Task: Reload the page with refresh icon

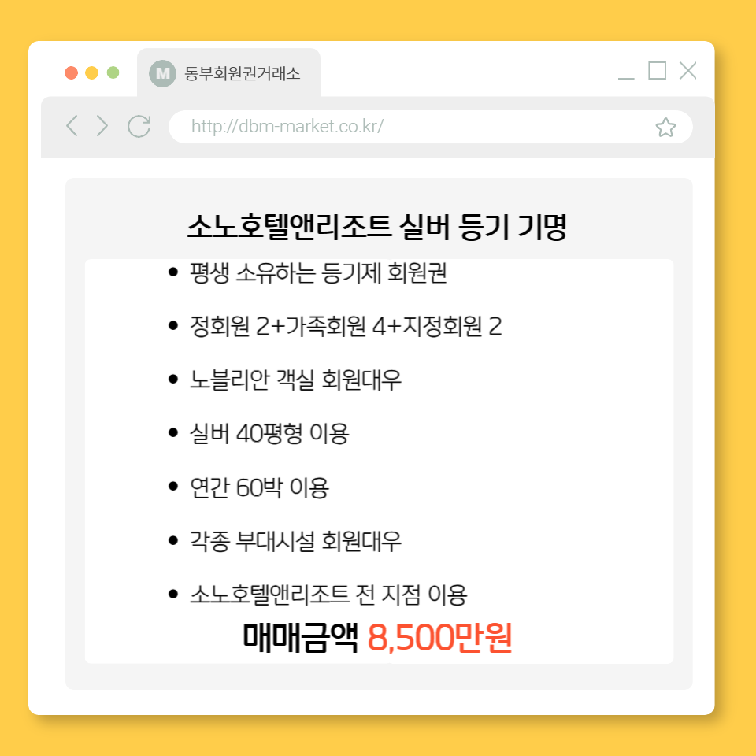Action: 139,126
